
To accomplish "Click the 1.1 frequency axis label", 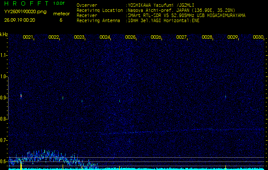I will pos(4,55).
